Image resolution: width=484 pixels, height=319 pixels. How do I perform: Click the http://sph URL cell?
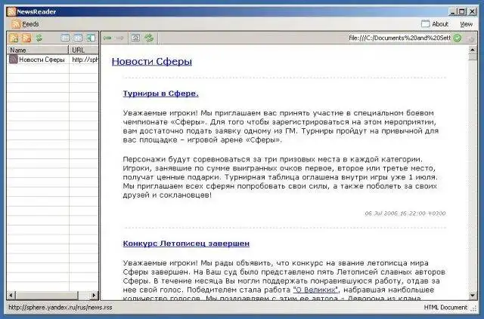[84, 60]
